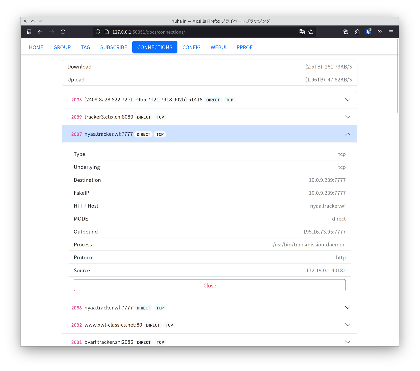The height and width of the screenshot is (371, 420).
Task: Click MODE value direct
Action: (x=339, y=219)
